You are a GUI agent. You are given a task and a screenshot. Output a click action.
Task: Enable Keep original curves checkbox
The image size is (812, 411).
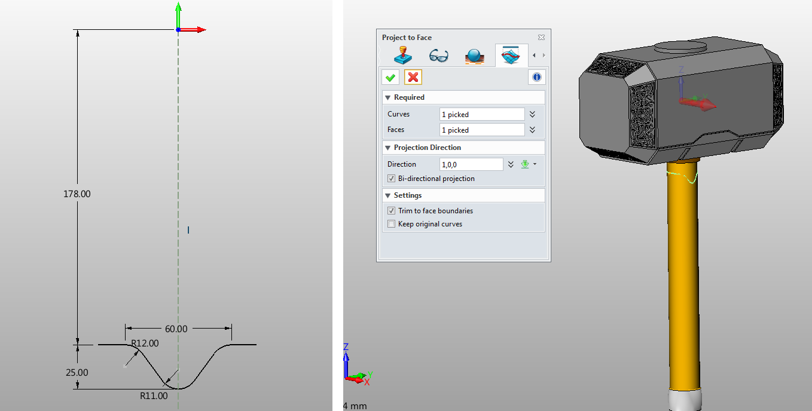(392, 224)
